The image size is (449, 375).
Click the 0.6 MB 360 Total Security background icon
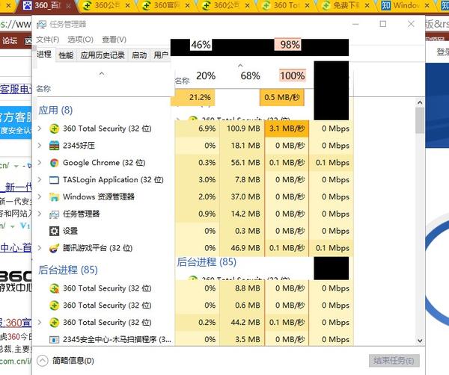pyautogui.click(x=54, y=306)
